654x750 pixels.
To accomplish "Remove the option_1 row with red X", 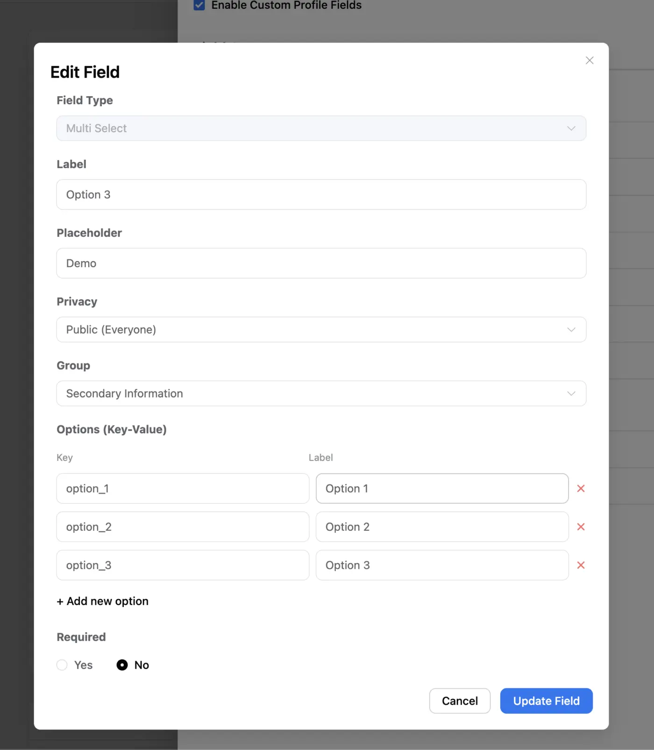I will (581, 488).
